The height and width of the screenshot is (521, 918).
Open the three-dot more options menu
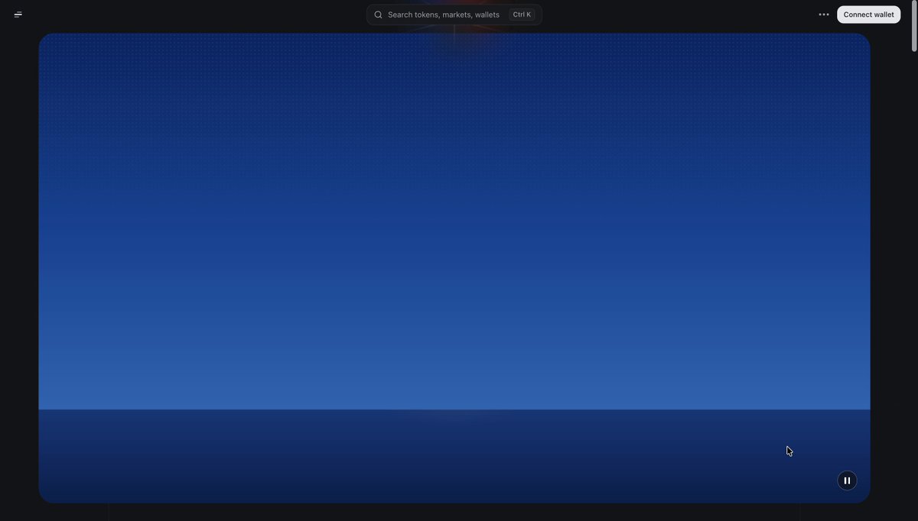pos(824,15)
